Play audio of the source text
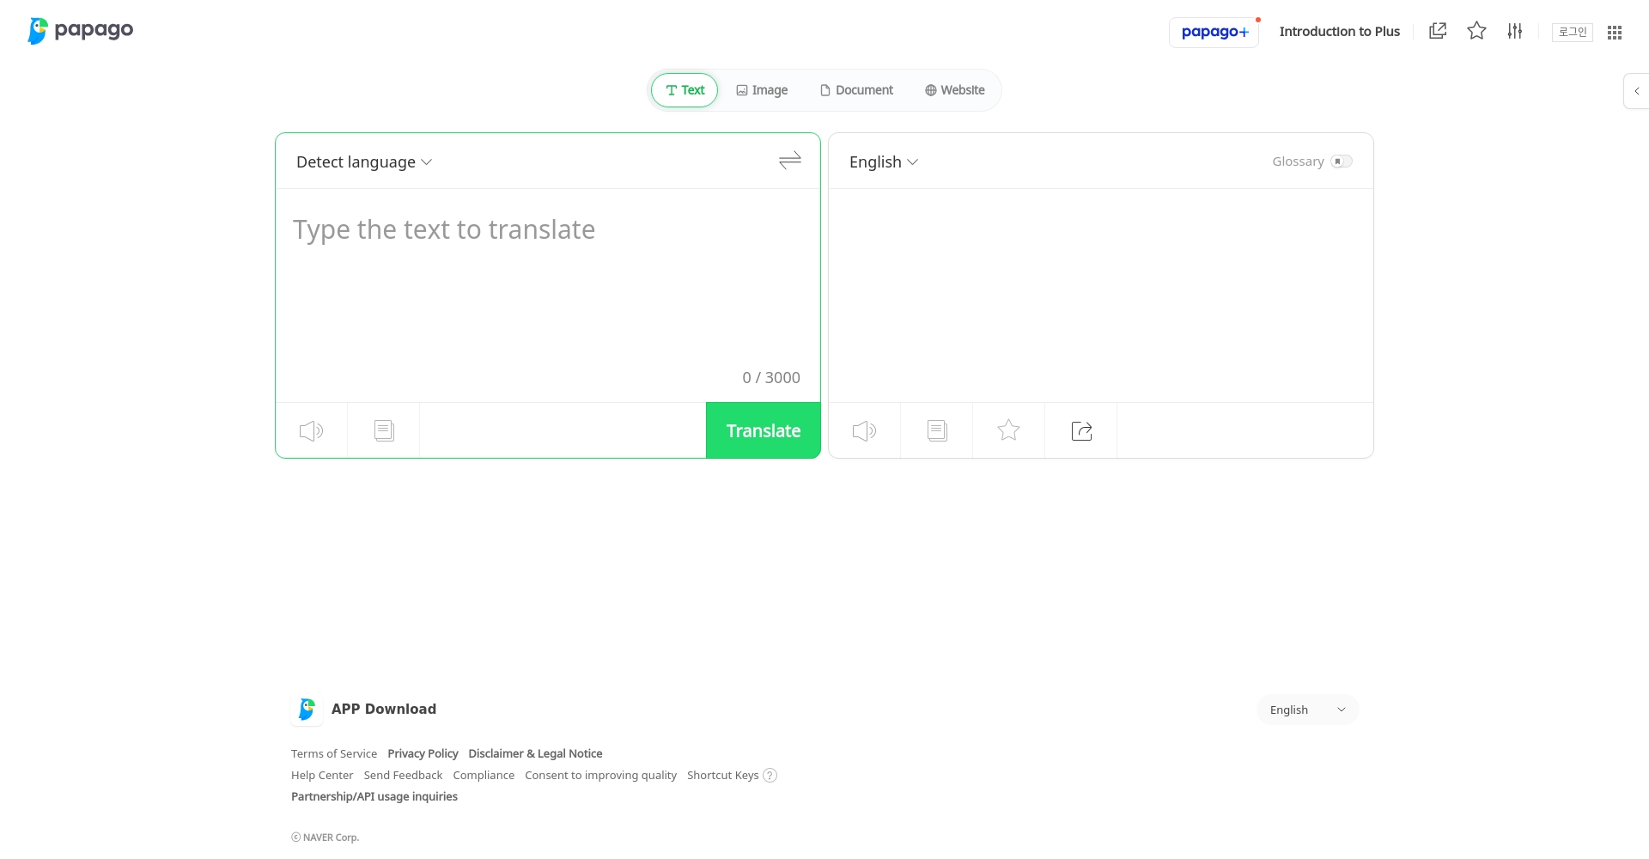Image resolution: width=1649 pixels, height=859 pixels. coord(311,430)
